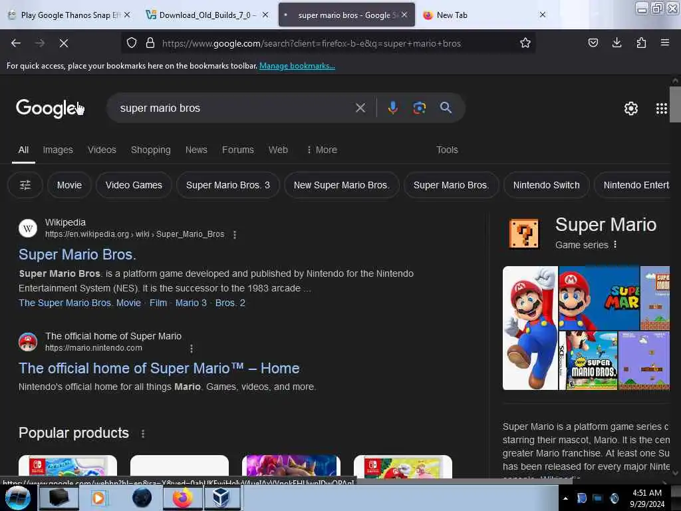Click the Mario favicon of Nintendo result
Screen dimensions: 681x511
click(x=28, y=343)
